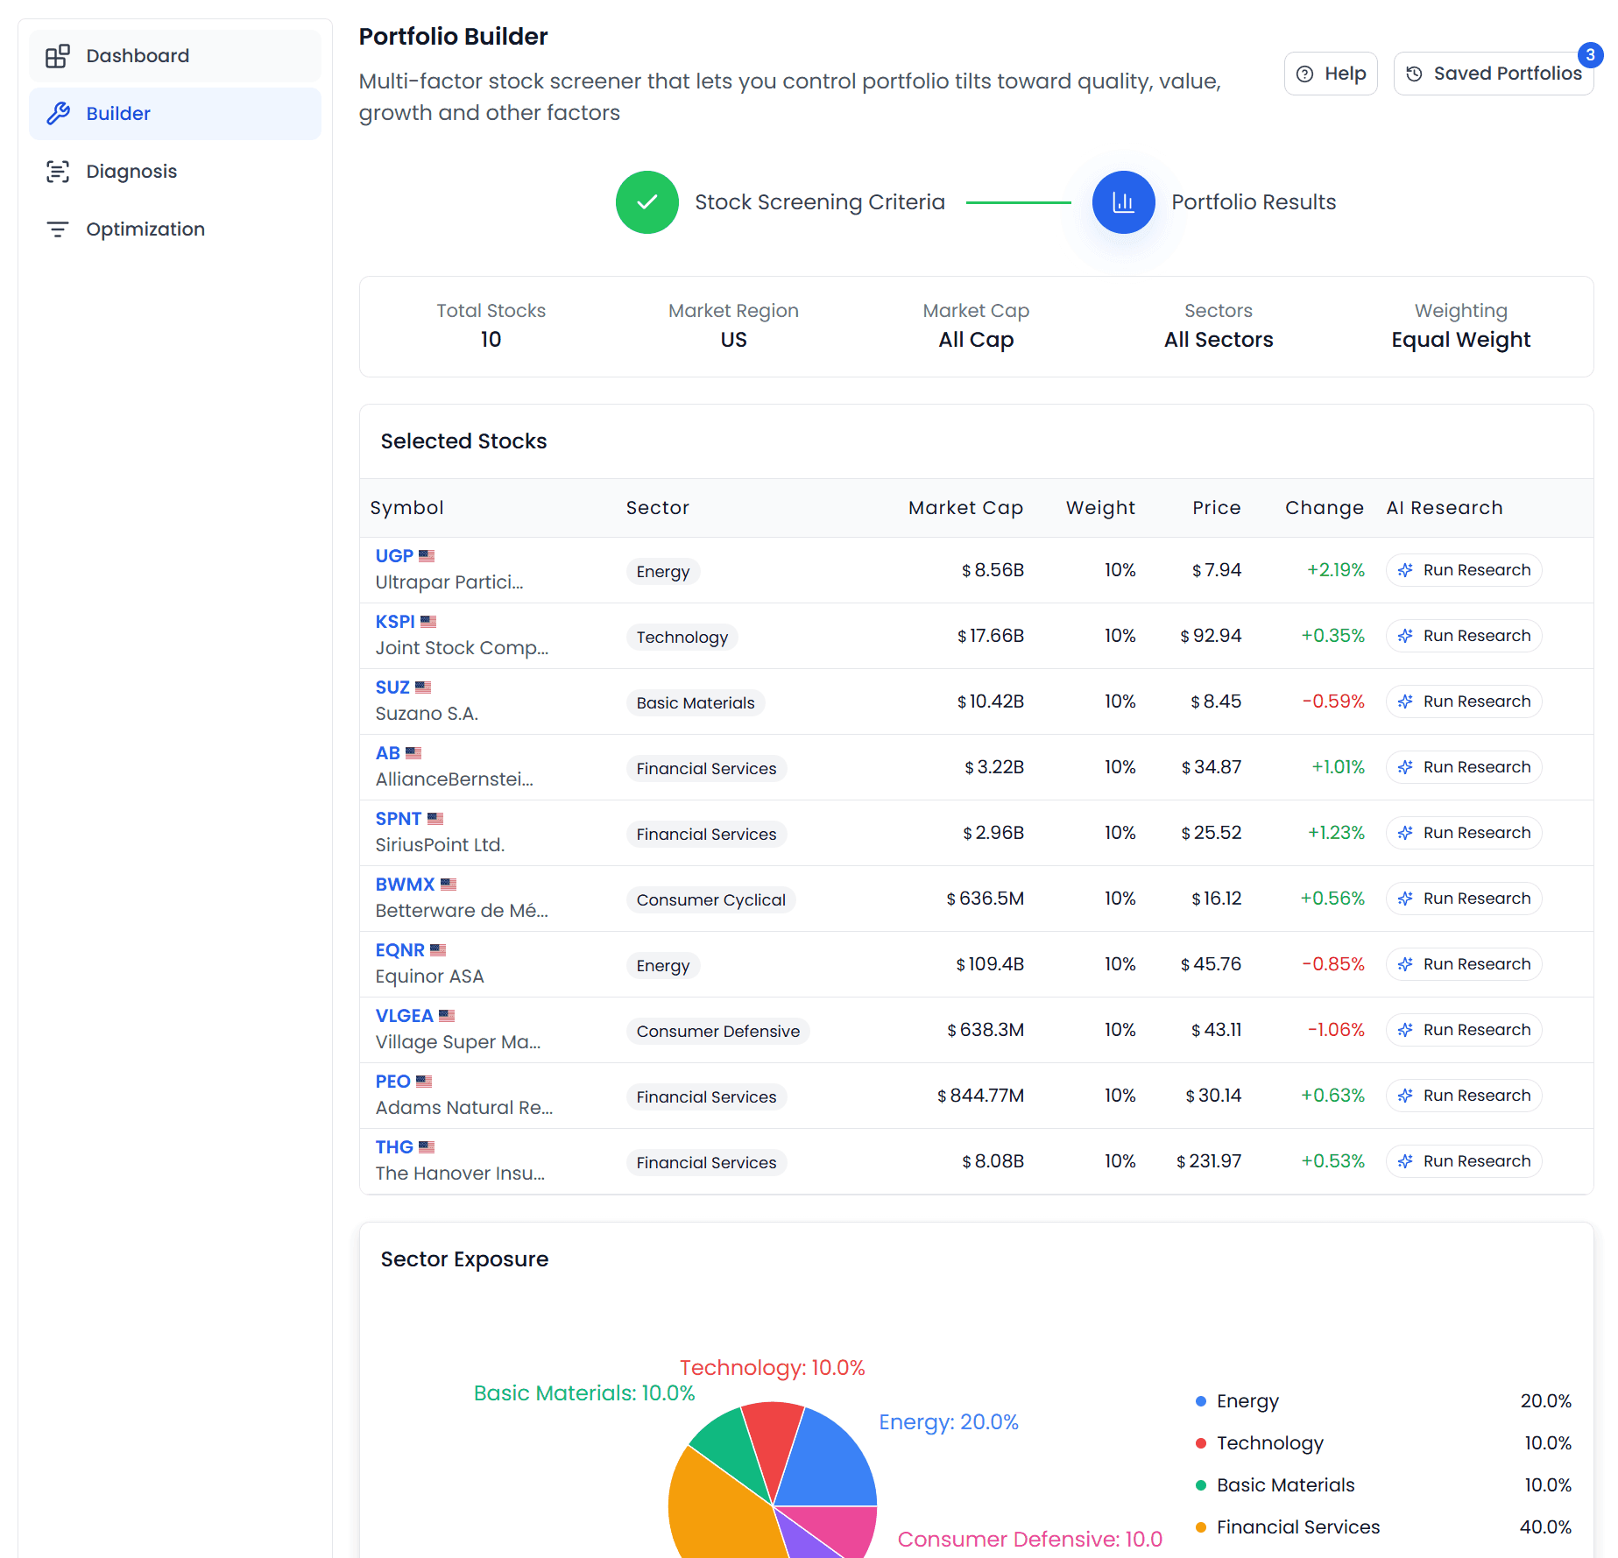Image resolution: width=1618 pixels, height=1558 pixels.
Task: Open the THG ticker link
Action: (x=394, y=1147)
